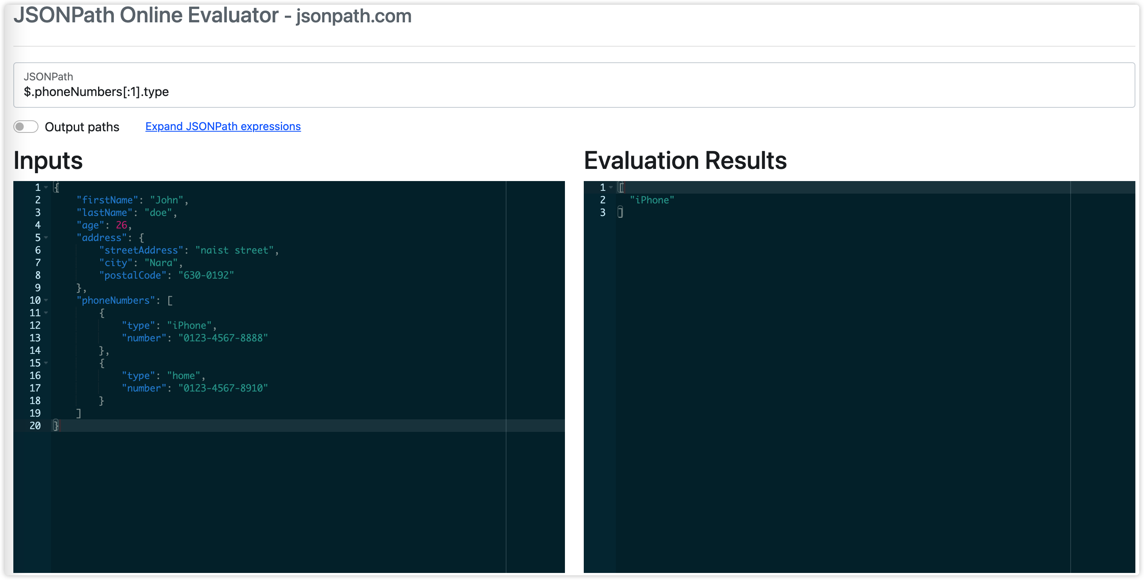
Task: Collapse the root object fold arrow on line 1
Action: tap(46, 187)
